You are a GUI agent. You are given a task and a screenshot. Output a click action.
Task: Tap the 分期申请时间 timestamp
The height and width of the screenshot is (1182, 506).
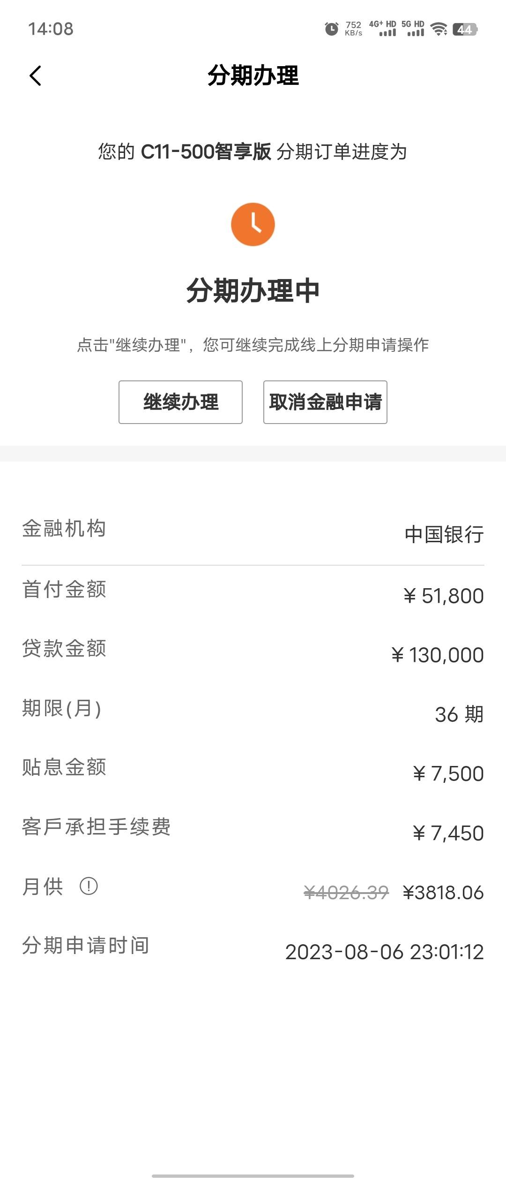pos(385,952)
